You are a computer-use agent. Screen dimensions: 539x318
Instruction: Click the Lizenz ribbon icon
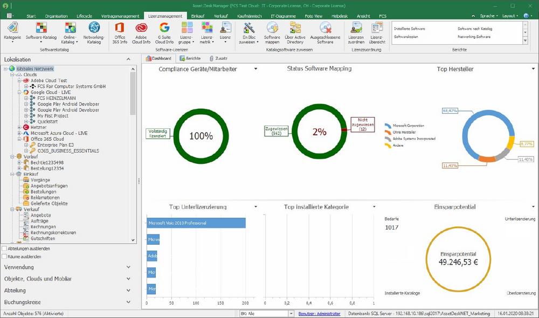click(225, 32)
